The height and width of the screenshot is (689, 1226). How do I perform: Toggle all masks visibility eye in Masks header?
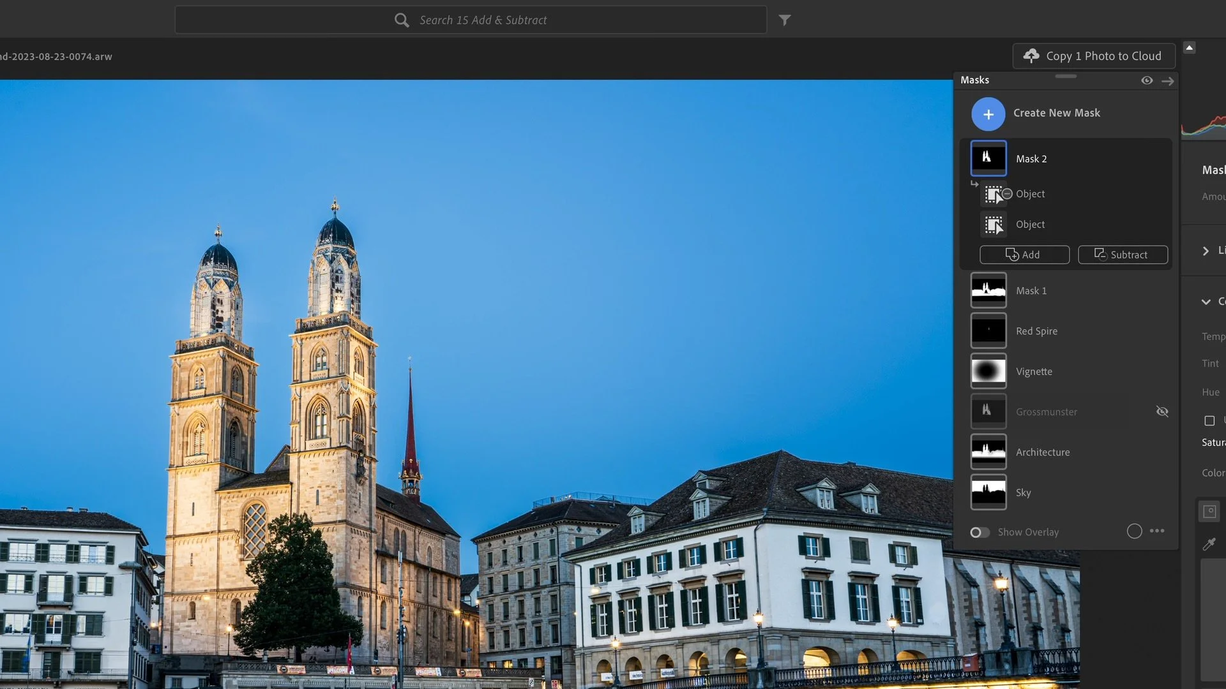1147,80
